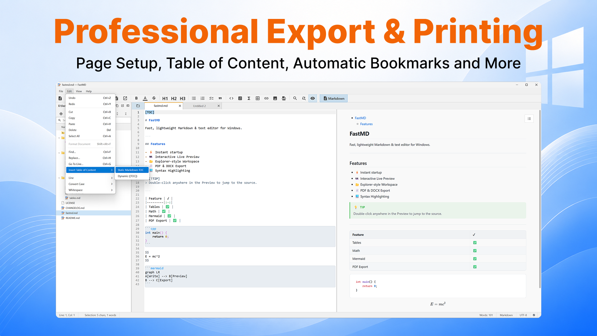Image resolution: width=597 pixels, height=336 pixels.
Task: Click the expand-all arrows in explorer
Action: click(x=117, y=114)
